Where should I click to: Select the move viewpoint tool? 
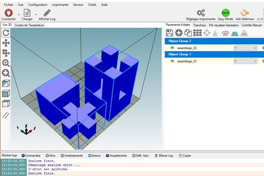tap(6, 43)
